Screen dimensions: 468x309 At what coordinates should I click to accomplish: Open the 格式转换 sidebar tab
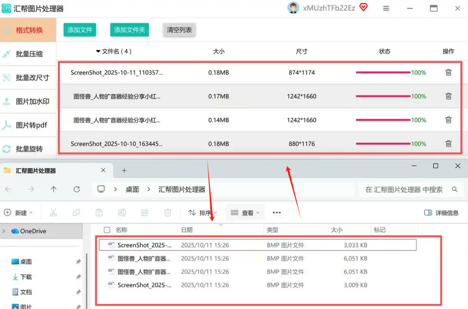[28, 30]
